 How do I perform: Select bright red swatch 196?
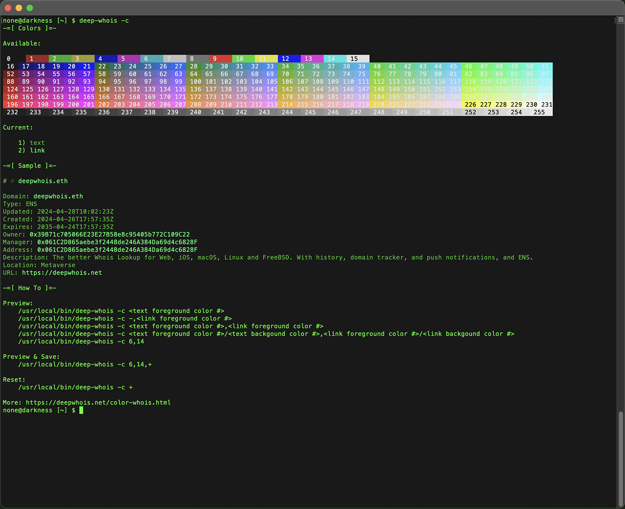point(10,104)
